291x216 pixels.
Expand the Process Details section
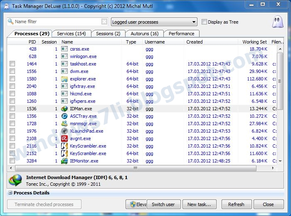pyautogui.click(x=10, y=193)
